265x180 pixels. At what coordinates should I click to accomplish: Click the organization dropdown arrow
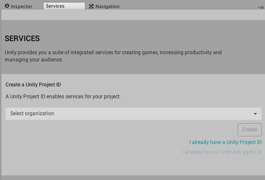[255, 114]
